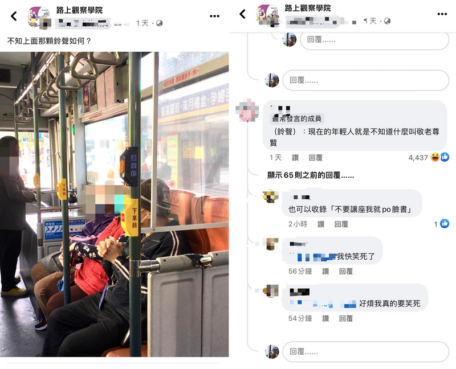The height and width of the screenshot is (369, 456).
Task: Open right panel's three-dot options menu
Action: tap(442, 14)
